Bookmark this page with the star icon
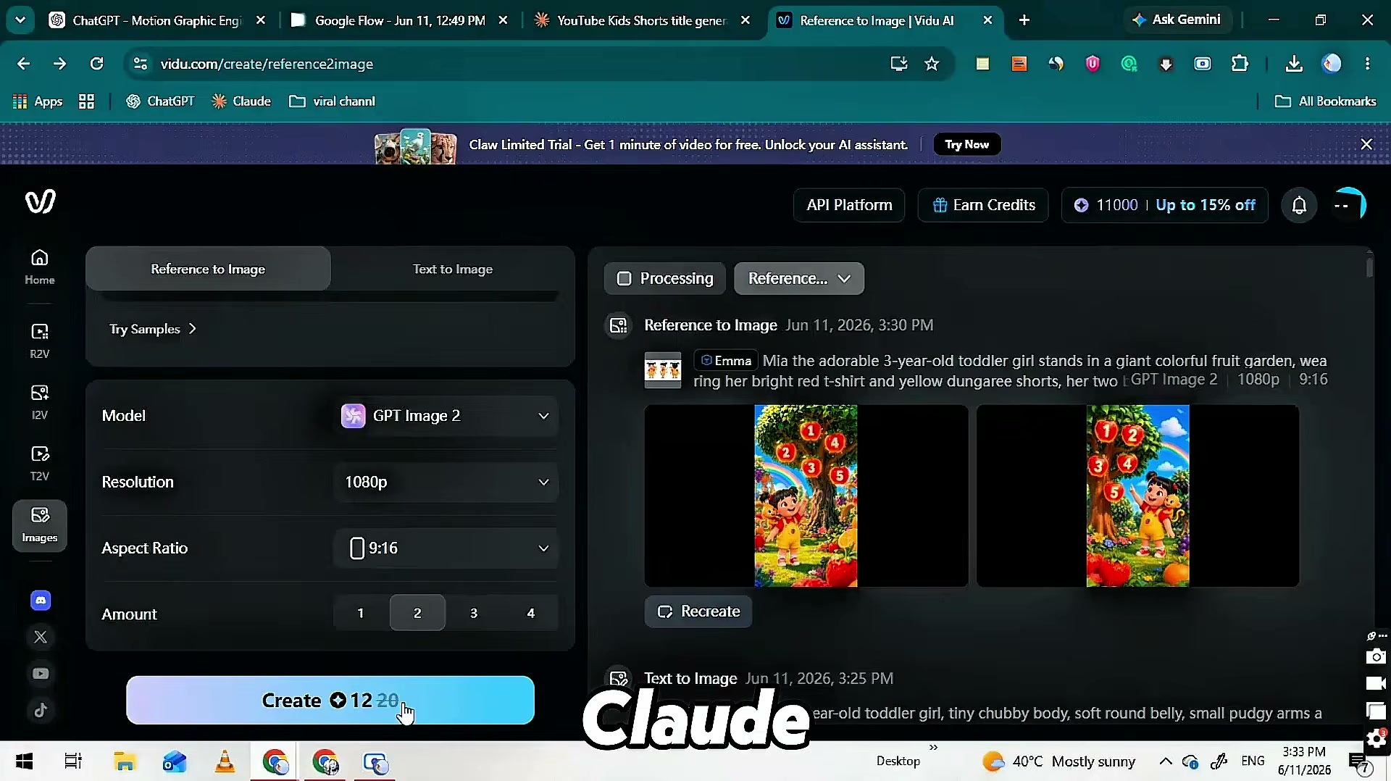The height and width of the screenshot is (781, 1391). coord(932,64)
